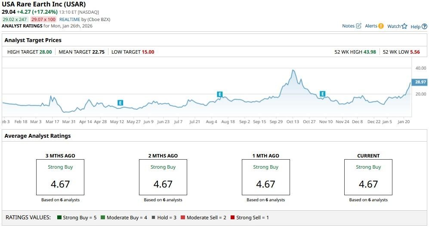Click the +4.27 (+17.24%) price change
This screenshot has height=227, width=429.
(x=37, y=12)
